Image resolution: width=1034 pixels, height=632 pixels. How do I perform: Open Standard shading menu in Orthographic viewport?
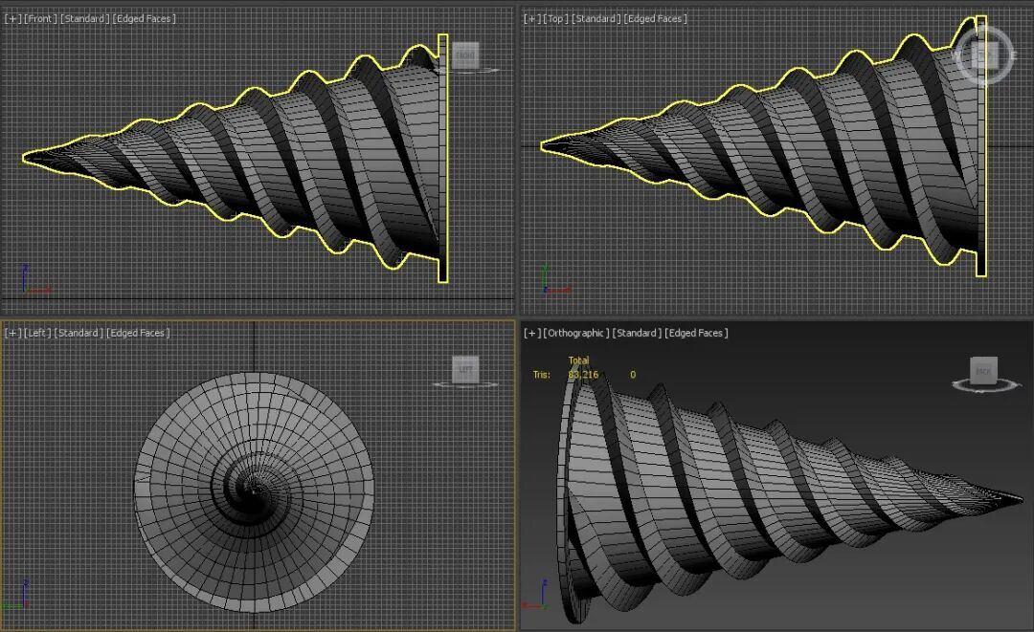click(x=637, y=333)
